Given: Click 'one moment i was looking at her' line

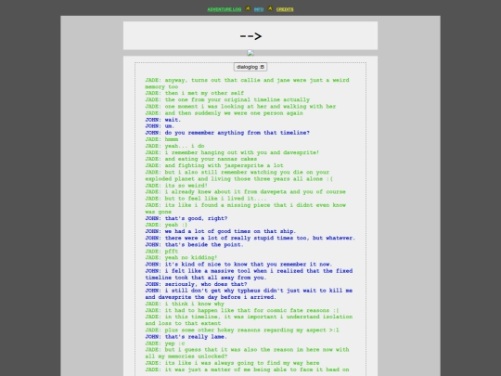Looking at the screenshot, I should pyautogui.click(x=240, y=106).
